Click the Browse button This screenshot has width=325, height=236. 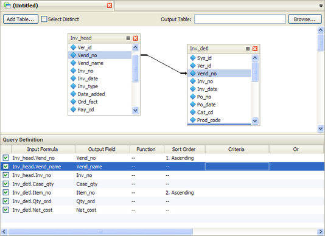[305, 19]
